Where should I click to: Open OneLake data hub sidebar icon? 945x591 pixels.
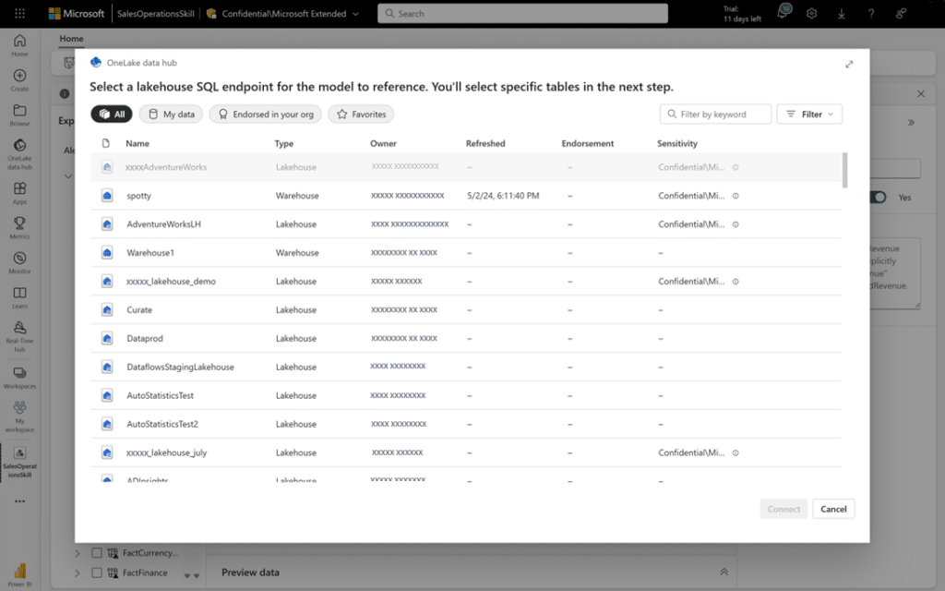pyautogui.click(x=19, y=154)
